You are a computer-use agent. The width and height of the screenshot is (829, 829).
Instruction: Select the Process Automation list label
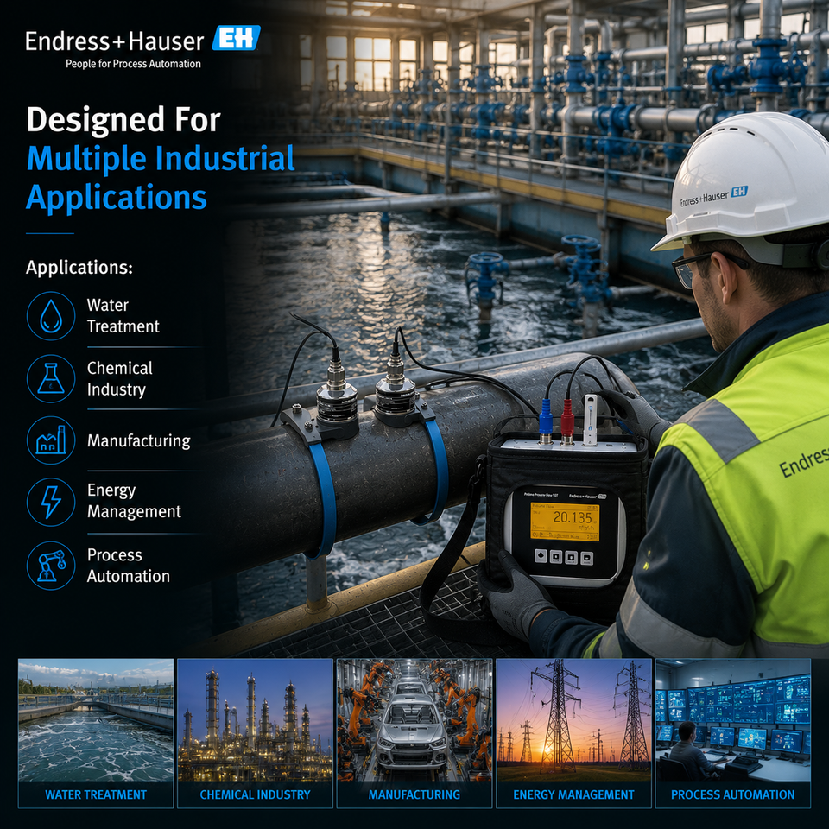click(128, 565)
